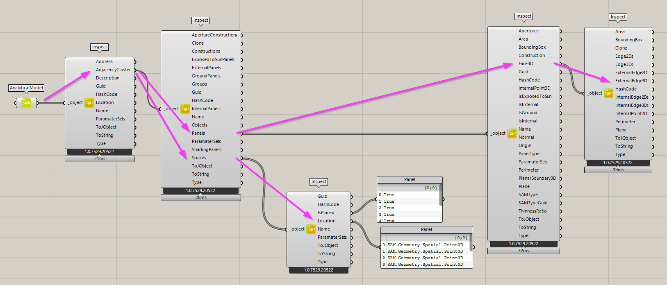
Task: Click the 28ms profiler label
Action: pyautogui.click(x=201, y=198)
